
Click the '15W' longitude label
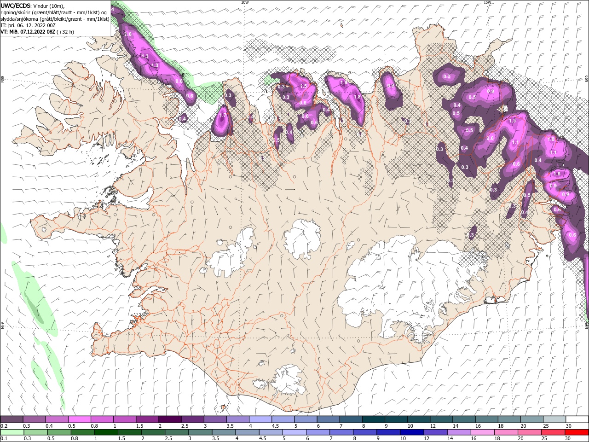(x=487, y=2)
